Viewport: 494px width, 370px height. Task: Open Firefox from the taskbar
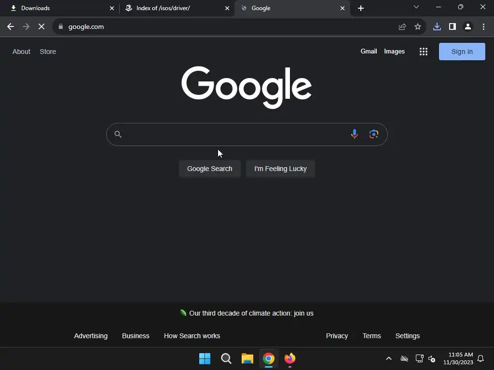click(x=290, y=358)
